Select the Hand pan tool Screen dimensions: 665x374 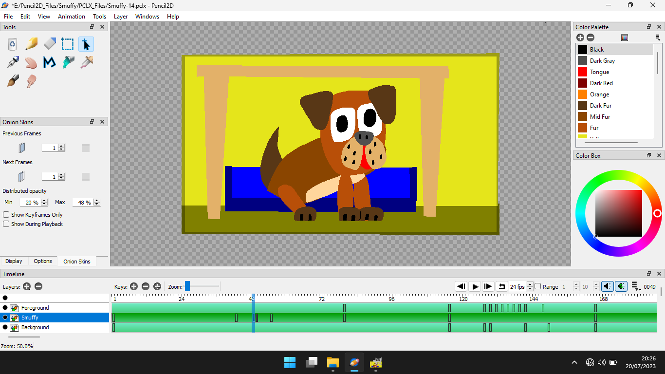(31, 62)
